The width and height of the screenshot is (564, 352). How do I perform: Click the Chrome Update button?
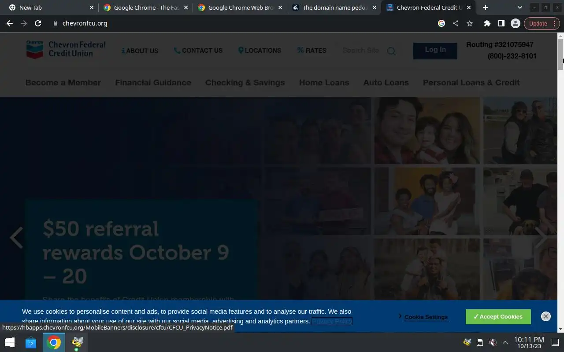pos(542,23)
